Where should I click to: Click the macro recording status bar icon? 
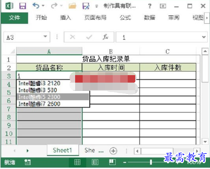27,162
